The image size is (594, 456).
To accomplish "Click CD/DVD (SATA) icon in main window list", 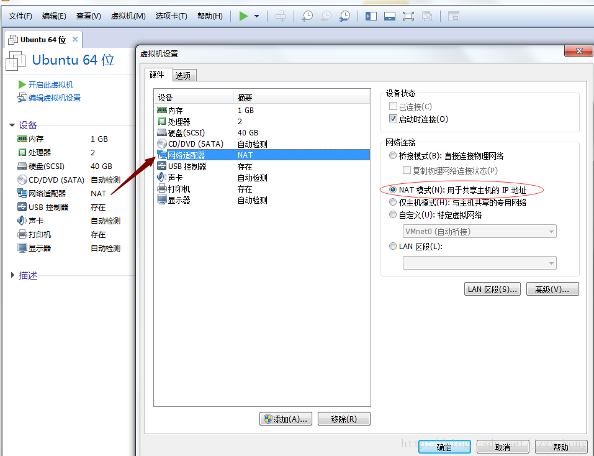I will click(22, 180).
